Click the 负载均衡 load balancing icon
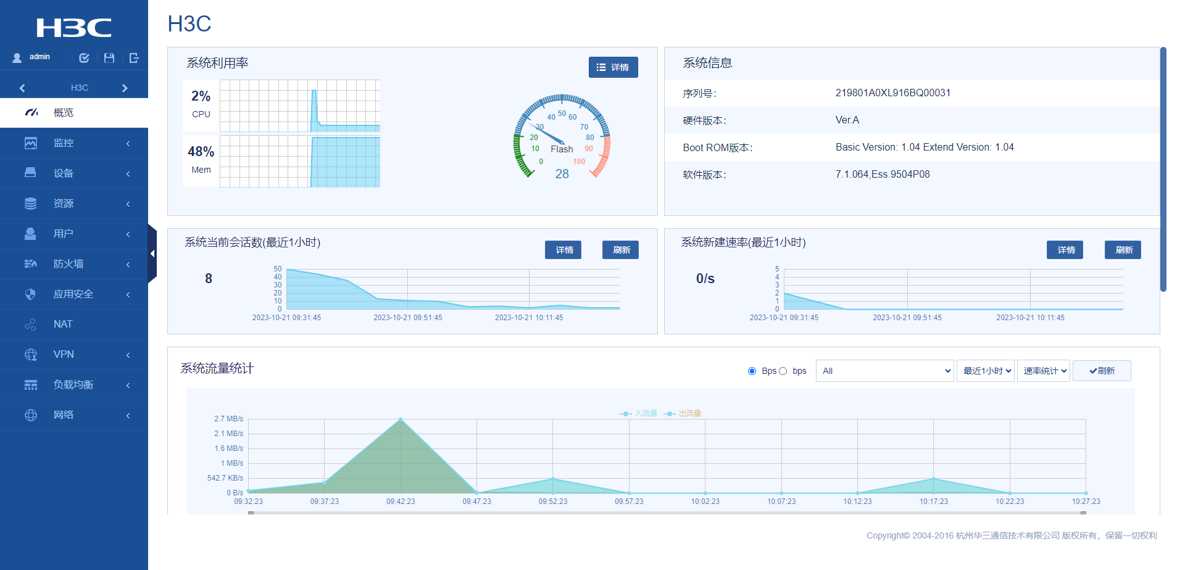 pyautogui.click(x=30, y=385)
